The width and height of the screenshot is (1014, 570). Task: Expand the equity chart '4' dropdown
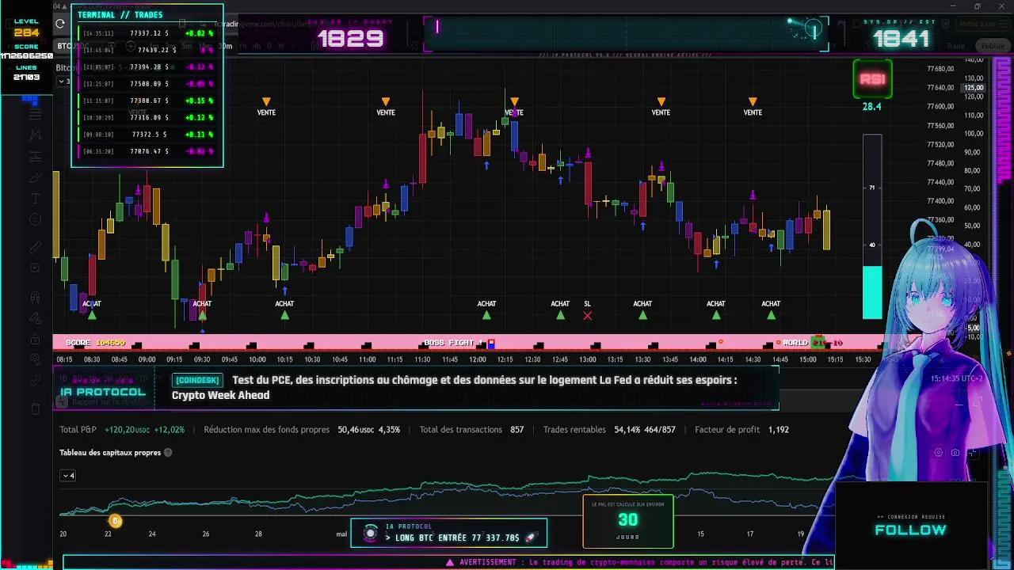(68, 476)
